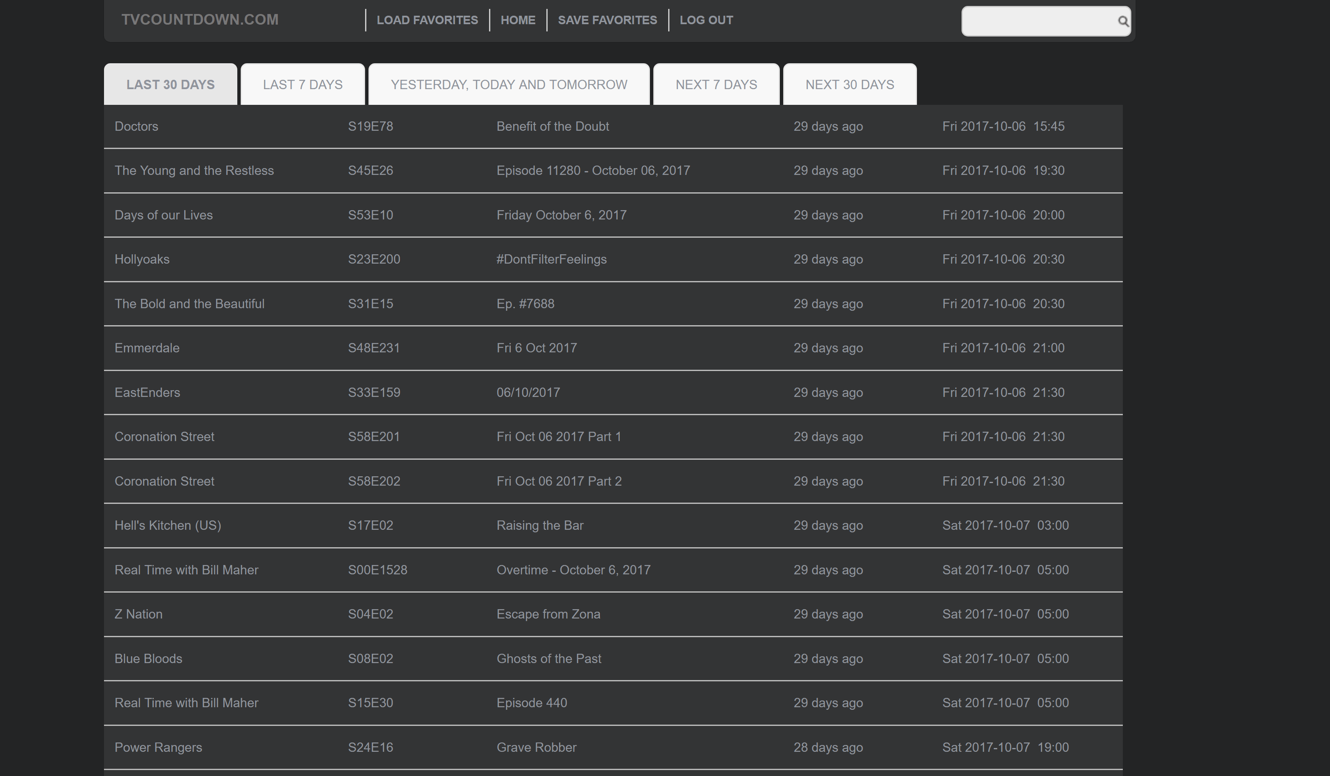
Task: Click LOG OUT in the navigation
Action: click(706, 20)
